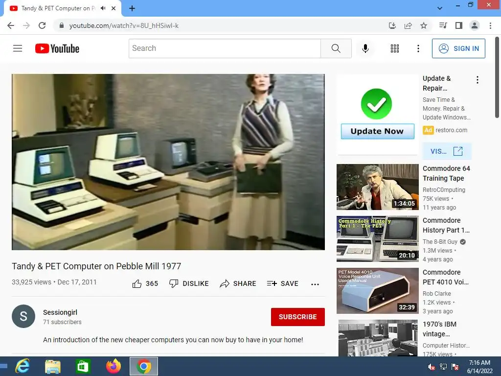Focus the YouTube search field
The width and height of the screenshot is (501, 376).
point(225,48)
